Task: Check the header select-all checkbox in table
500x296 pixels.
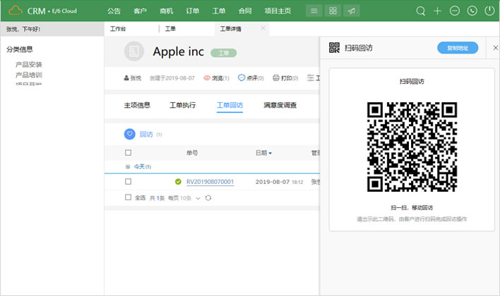Action: [x=128, y=153]
